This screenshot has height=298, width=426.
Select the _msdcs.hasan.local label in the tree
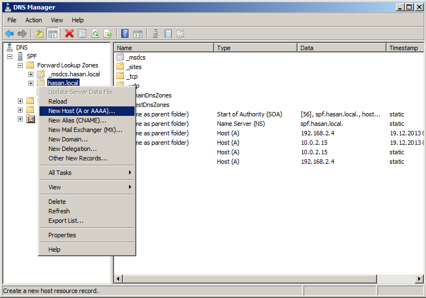[74, 74]
